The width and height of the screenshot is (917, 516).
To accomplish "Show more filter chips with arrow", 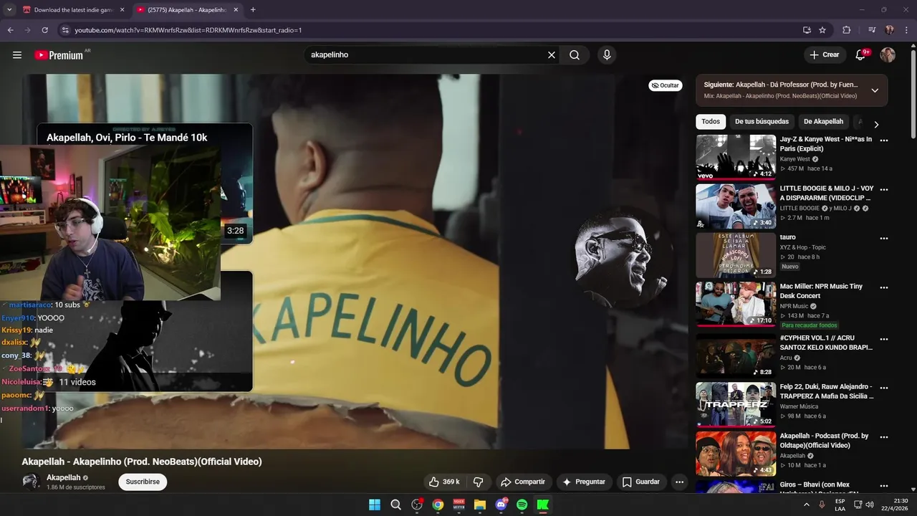I will tap(876, 124).
